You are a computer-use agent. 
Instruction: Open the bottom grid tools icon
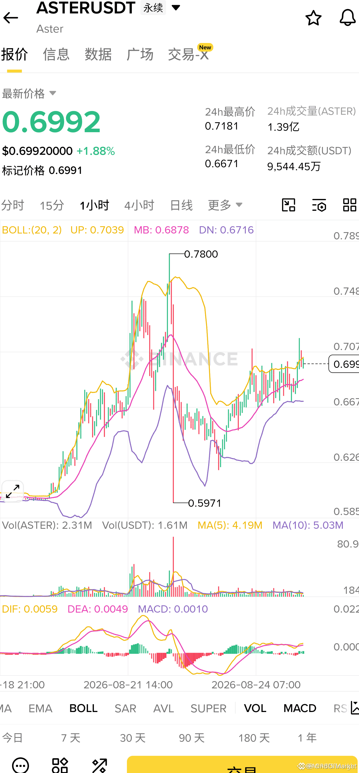[x=60, y=765]
